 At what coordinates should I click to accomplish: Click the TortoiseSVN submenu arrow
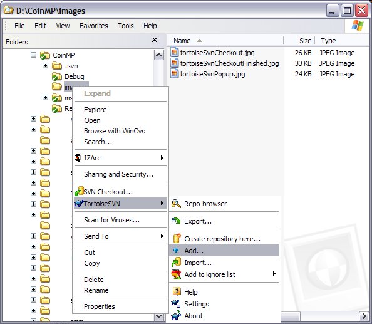click(x=162, y=202)
